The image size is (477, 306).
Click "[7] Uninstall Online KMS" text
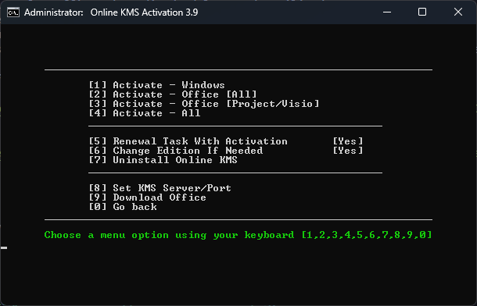(x=163, y=160)
